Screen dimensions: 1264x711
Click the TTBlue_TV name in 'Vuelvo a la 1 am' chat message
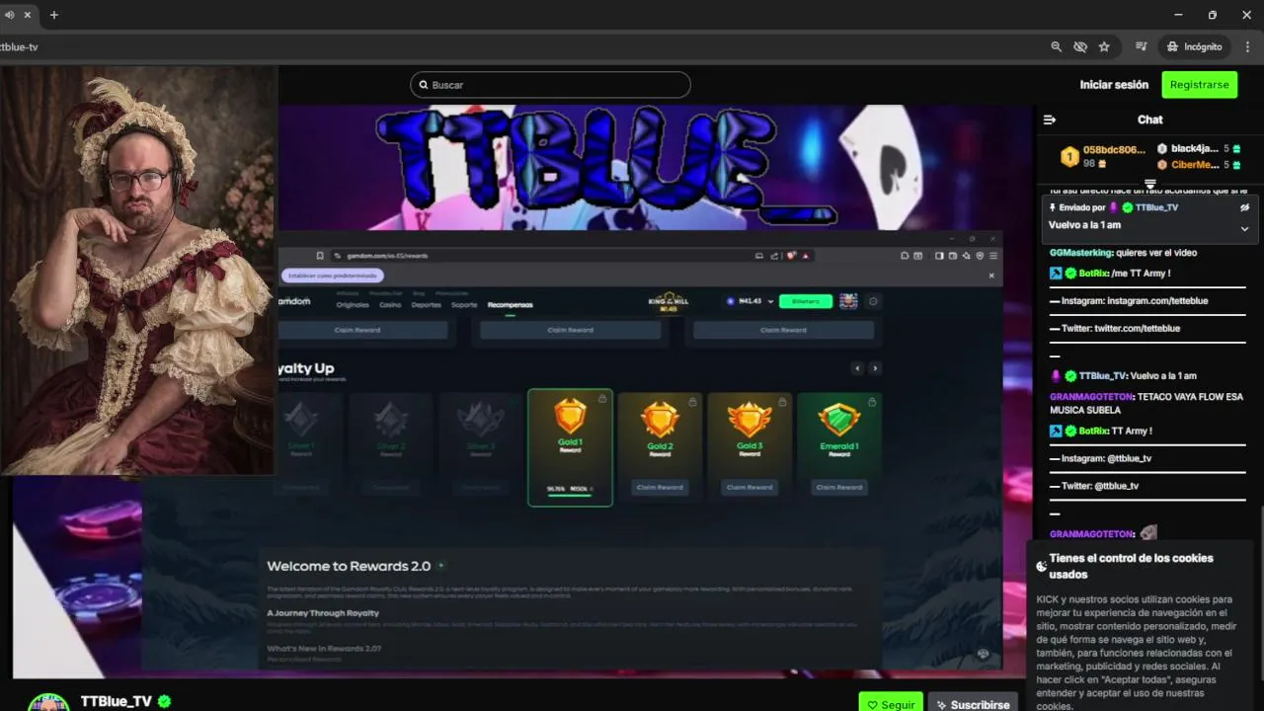coord(1103,376)
